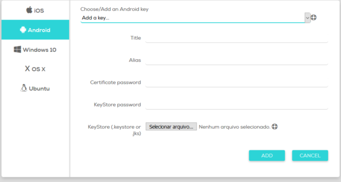
Task: Click the 'Selecionar arquivo...' file button
Action: click(x=171, y=126)
